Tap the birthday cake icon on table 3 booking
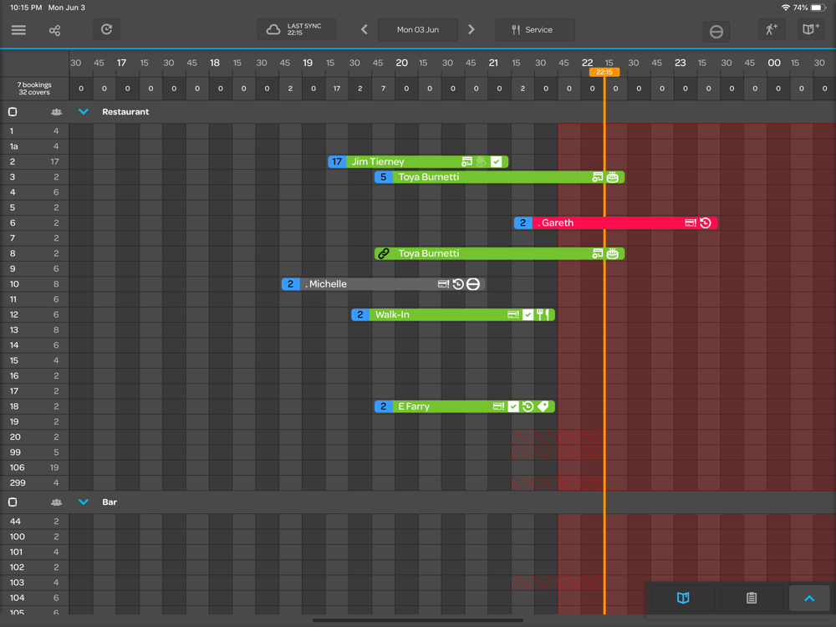836x627 pixels. (613, 177)
